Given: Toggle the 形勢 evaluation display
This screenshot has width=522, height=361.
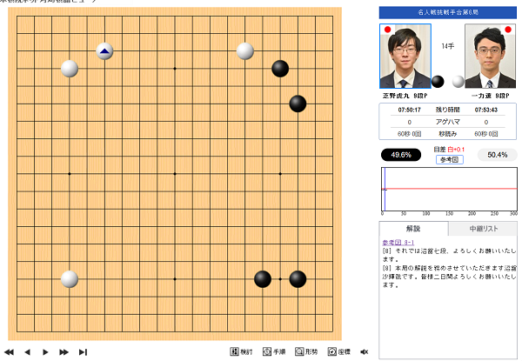Looking at the screenshot, I should tap(306, 351).
